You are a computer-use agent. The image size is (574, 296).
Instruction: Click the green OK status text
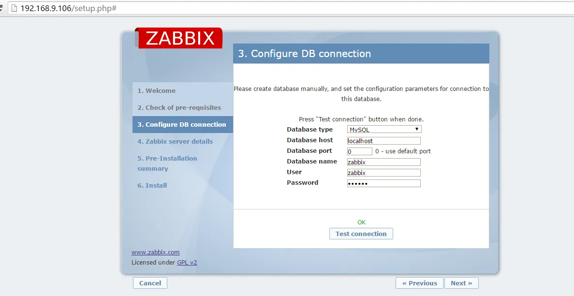pyautogui.click(x=361, y=222)
